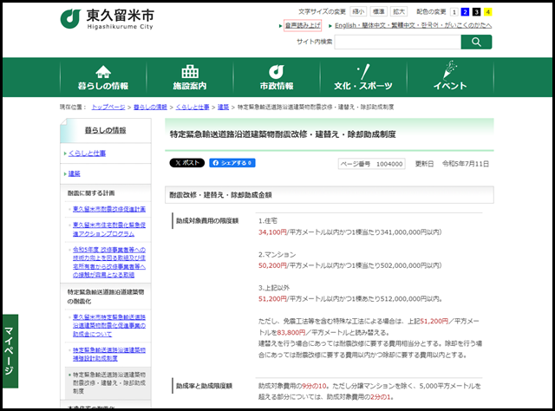Set text size to 標準
The height and width of the screenshot is (411, 555).
378,11
